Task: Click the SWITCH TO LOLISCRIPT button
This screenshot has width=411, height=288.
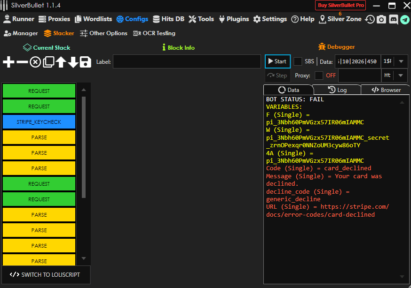Action: point(46,275)
